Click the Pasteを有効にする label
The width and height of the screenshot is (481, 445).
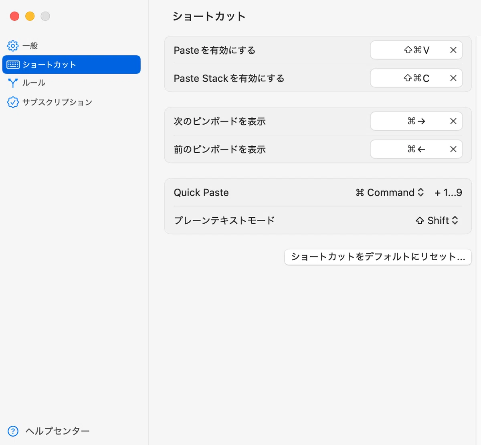coord(214,50)
